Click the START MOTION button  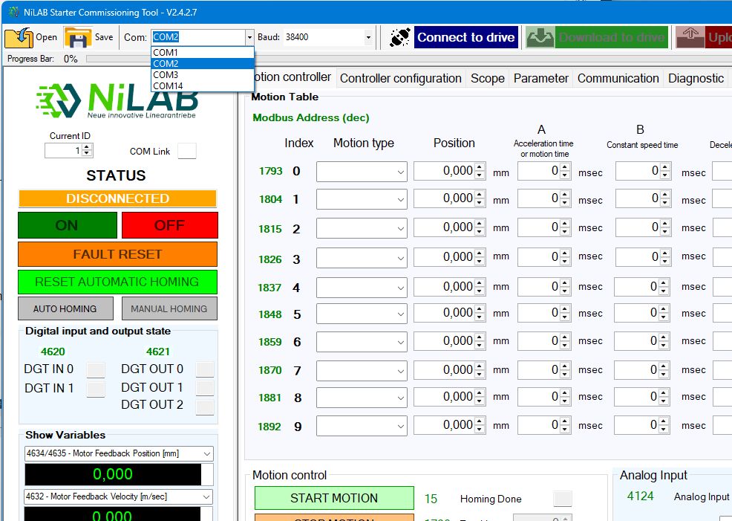(x=334, y=498)
